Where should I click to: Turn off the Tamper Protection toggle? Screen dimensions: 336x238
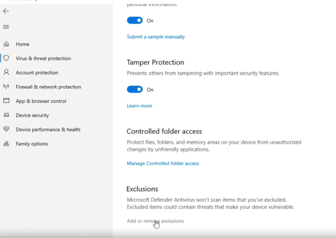[x=135, y=89]
